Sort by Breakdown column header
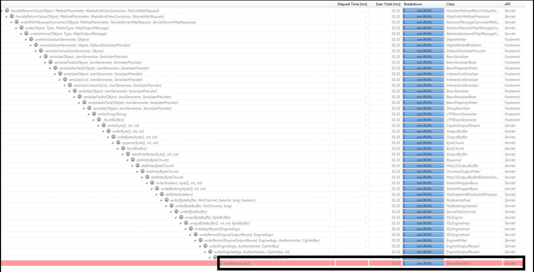Screen dimensions: 534x272 pyautogui.click(x=423, y=4)
